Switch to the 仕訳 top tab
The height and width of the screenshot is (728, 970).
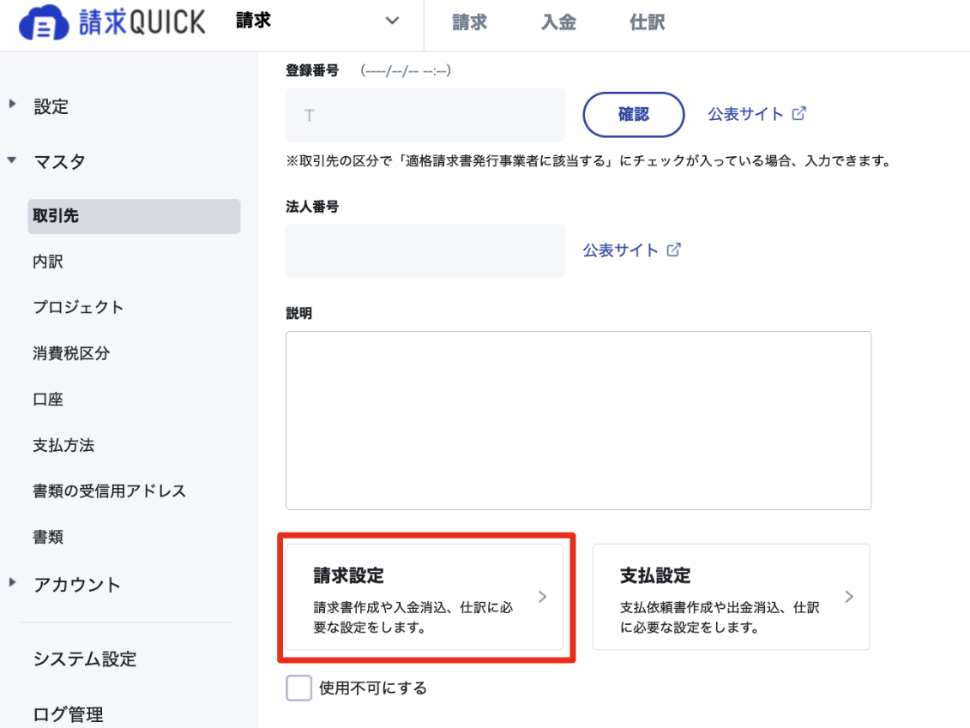click(x=647, y=23)
